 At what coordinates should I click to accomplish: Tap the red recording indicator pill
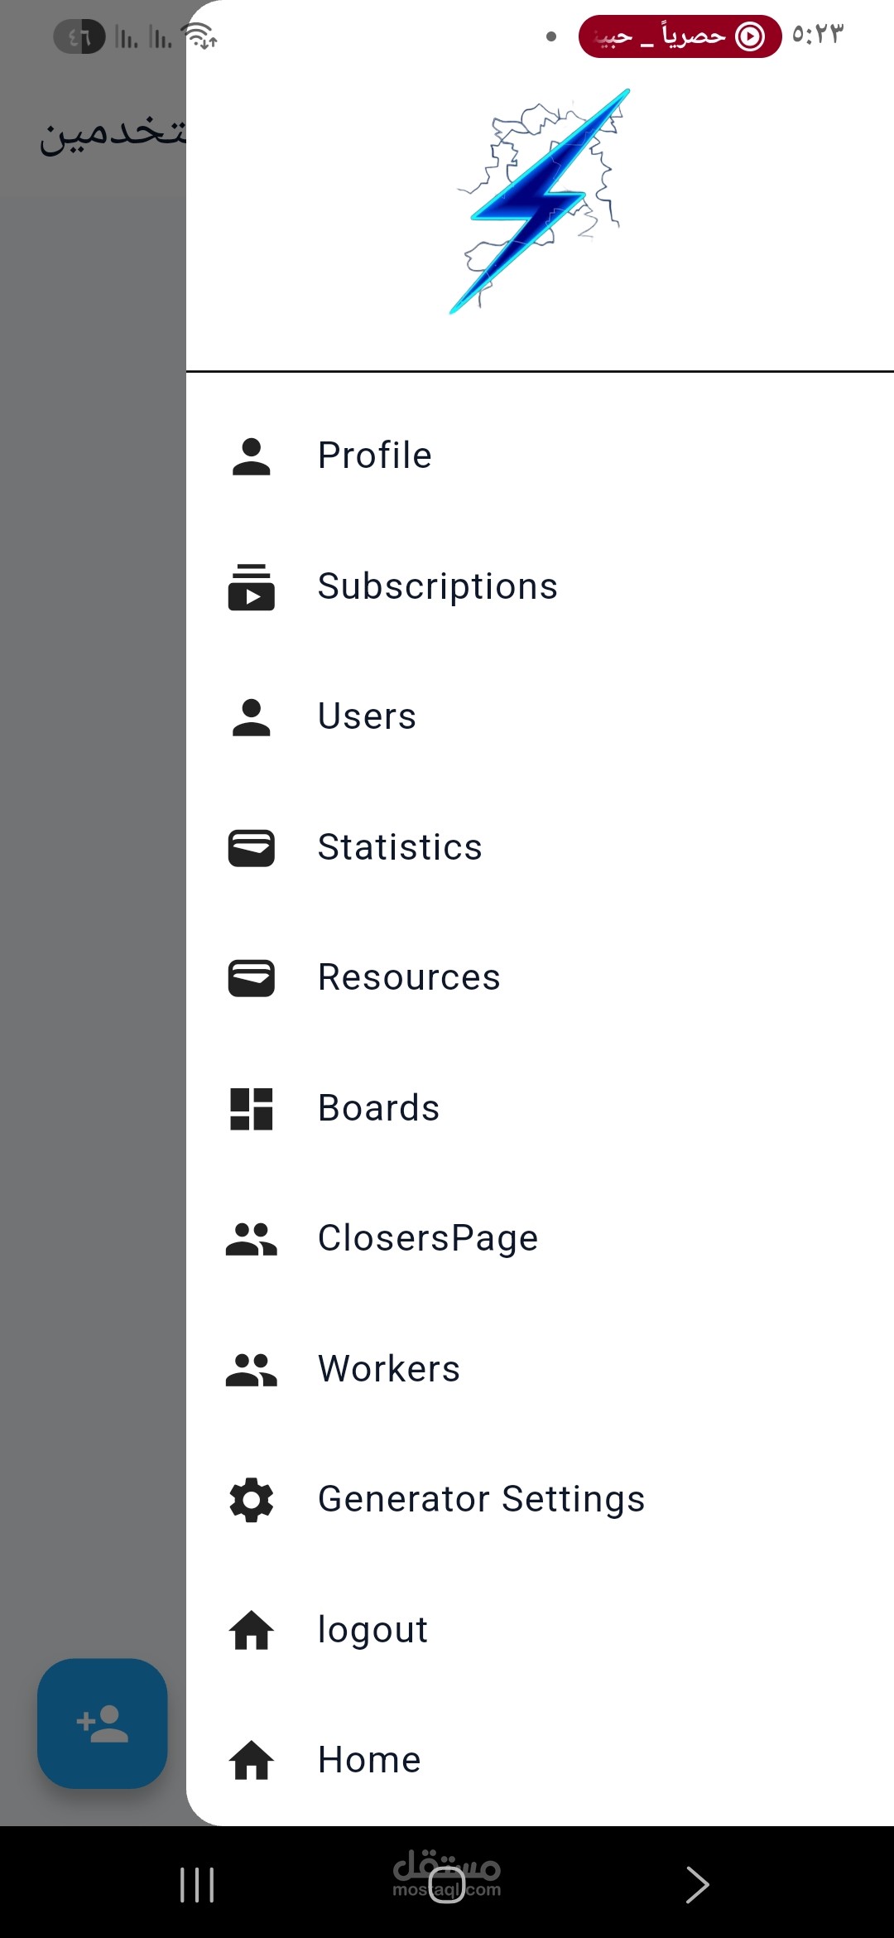(x=680, y=36)
